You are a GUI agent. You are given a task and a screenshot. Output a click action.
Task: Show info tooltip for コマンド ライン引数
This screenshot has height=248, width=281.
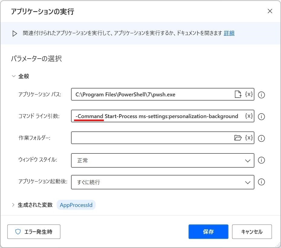coord(261,117)
